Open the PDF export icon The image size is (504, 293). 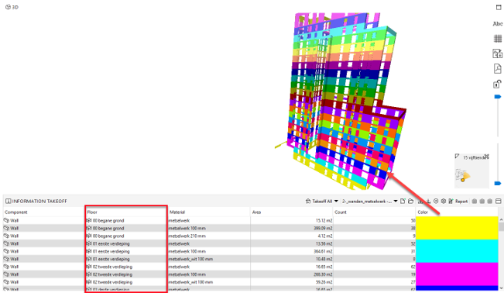[498, 68]
